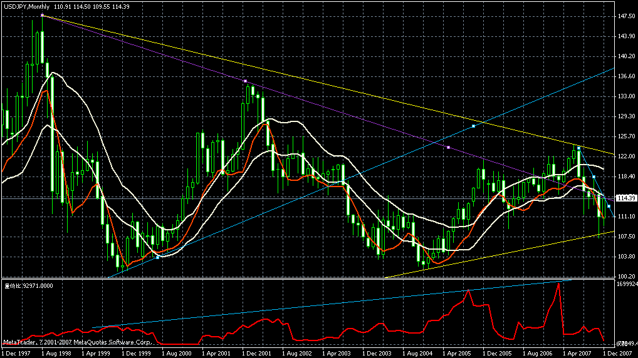Click the 143.90 price axis label
The height and width of the screenshot is (358, 638).
pyautogui.click(x=626, y=36)
